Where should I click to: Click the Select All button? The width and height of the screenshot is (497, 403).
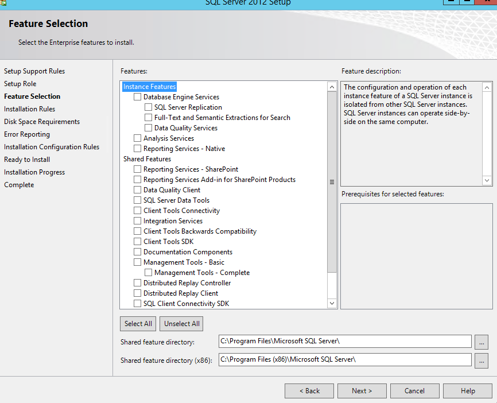pyautogui.click(x=138, y=324)
